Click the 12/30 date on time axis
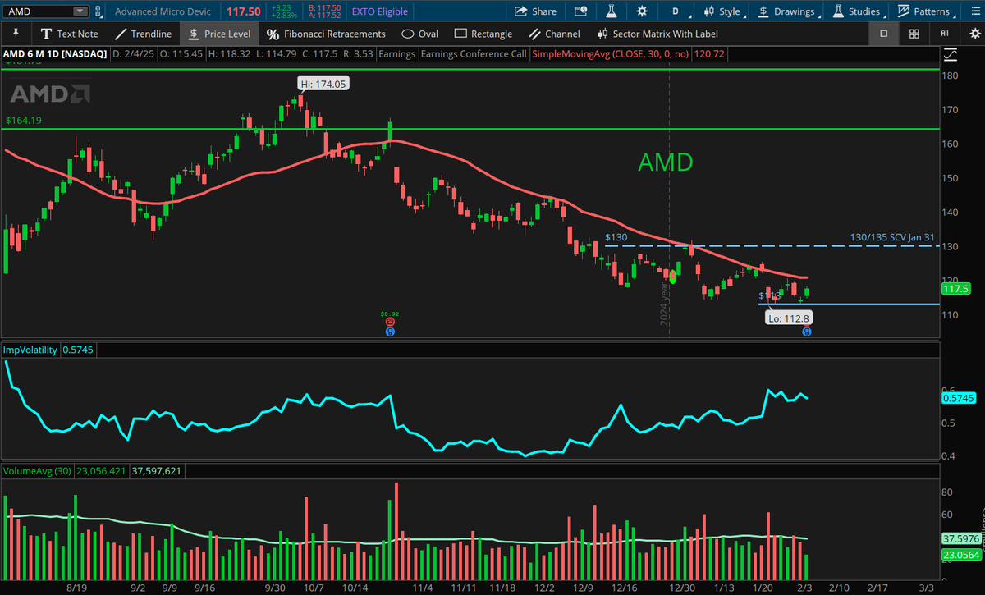The height and width of the screenshot is (595, 985). point(681,588)
